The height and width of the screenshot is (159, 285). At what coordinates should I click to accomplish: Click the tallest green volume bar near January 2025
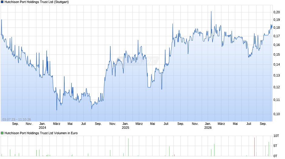[x=128, y=148]
